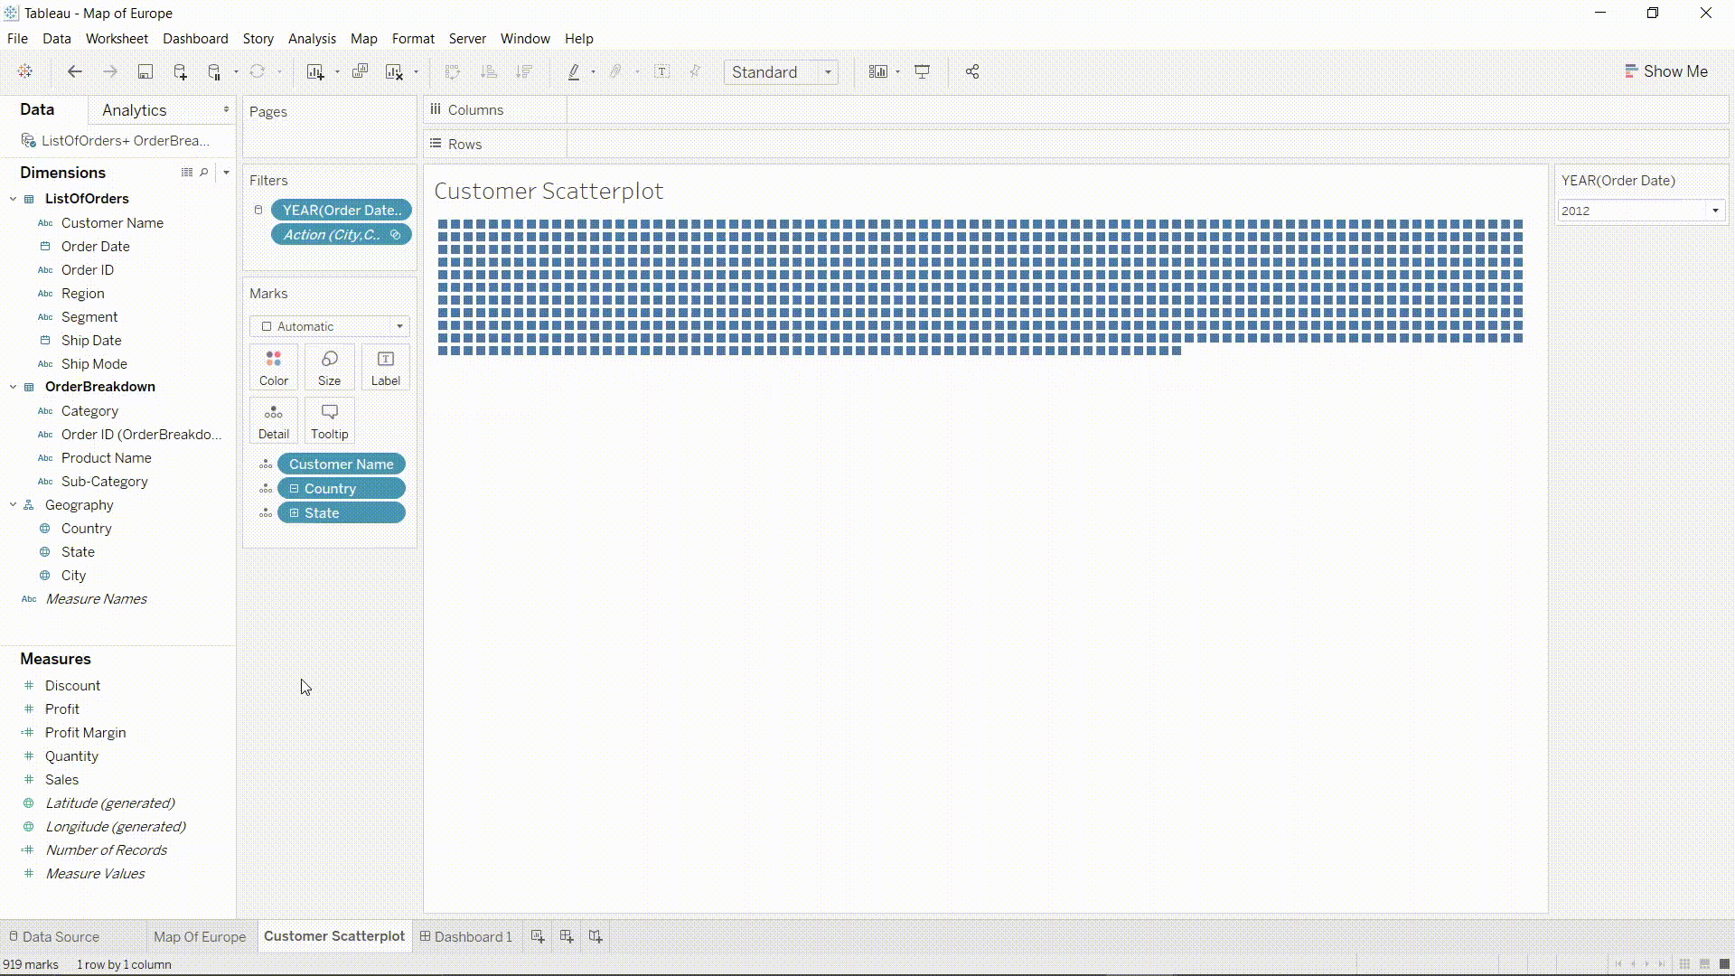Click the New Data Source icon
Image resolution: width=1735 pixels, height=976 pixels.
[x=180, y=72]
